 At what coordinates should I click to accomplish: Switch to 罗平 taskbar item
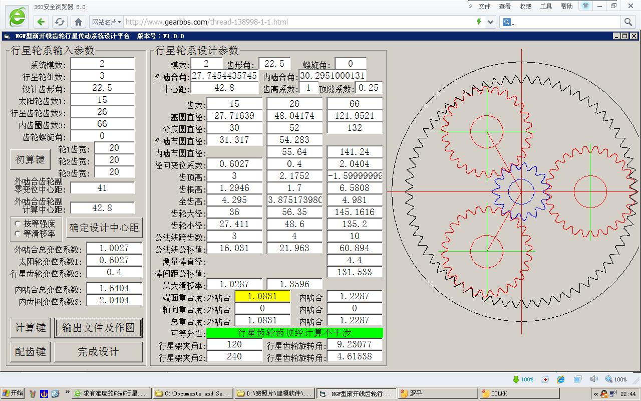click(438, 393)
